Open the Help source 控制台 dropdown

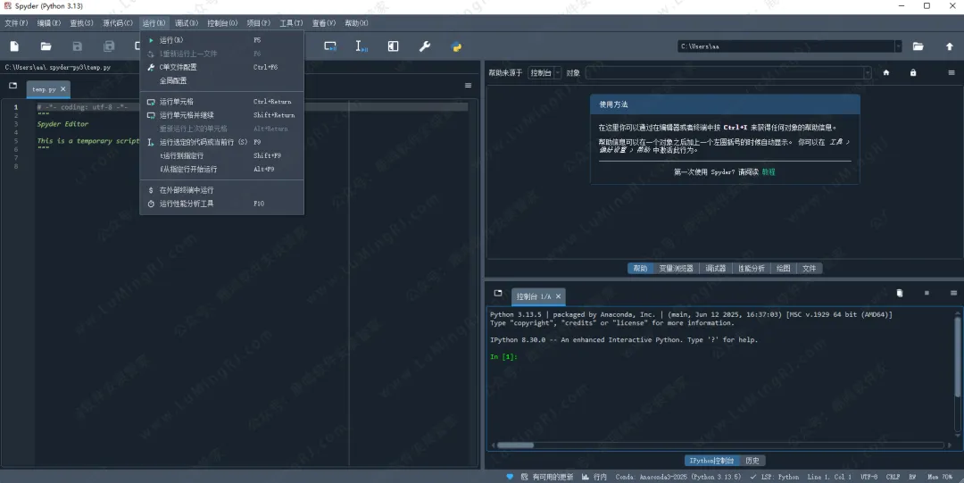point(544,73)
